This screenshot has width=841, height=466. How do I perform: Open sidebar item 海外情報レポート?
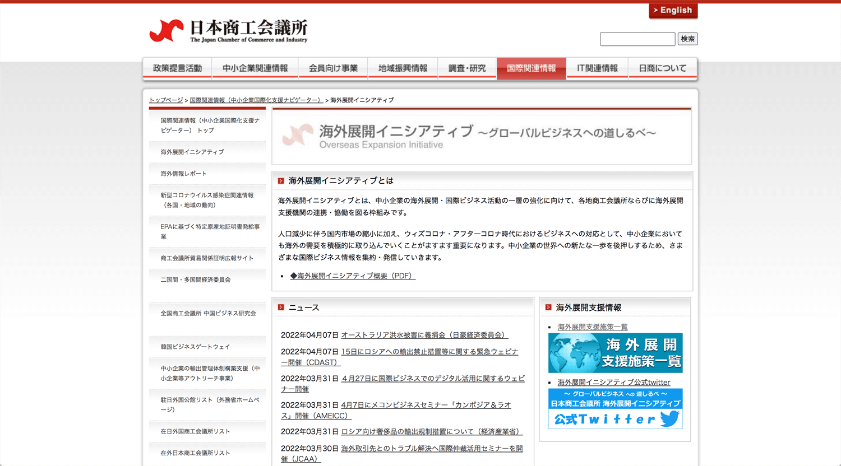207,174
